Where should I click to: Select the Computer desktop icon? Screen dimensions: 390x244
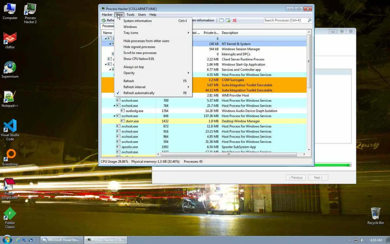[10, 11]
